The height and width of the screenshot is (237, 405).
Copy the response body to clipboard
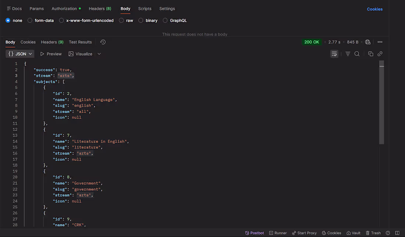[371, 54]
